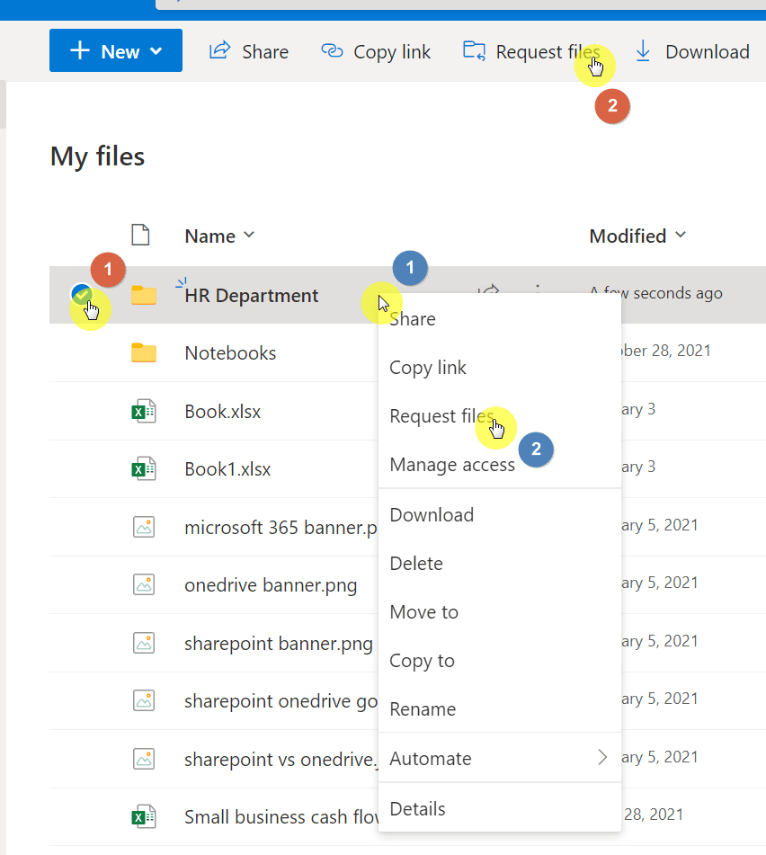766x855 pixels.
Task: Select Manage access in context menu
Action: (x=499, y=465)
